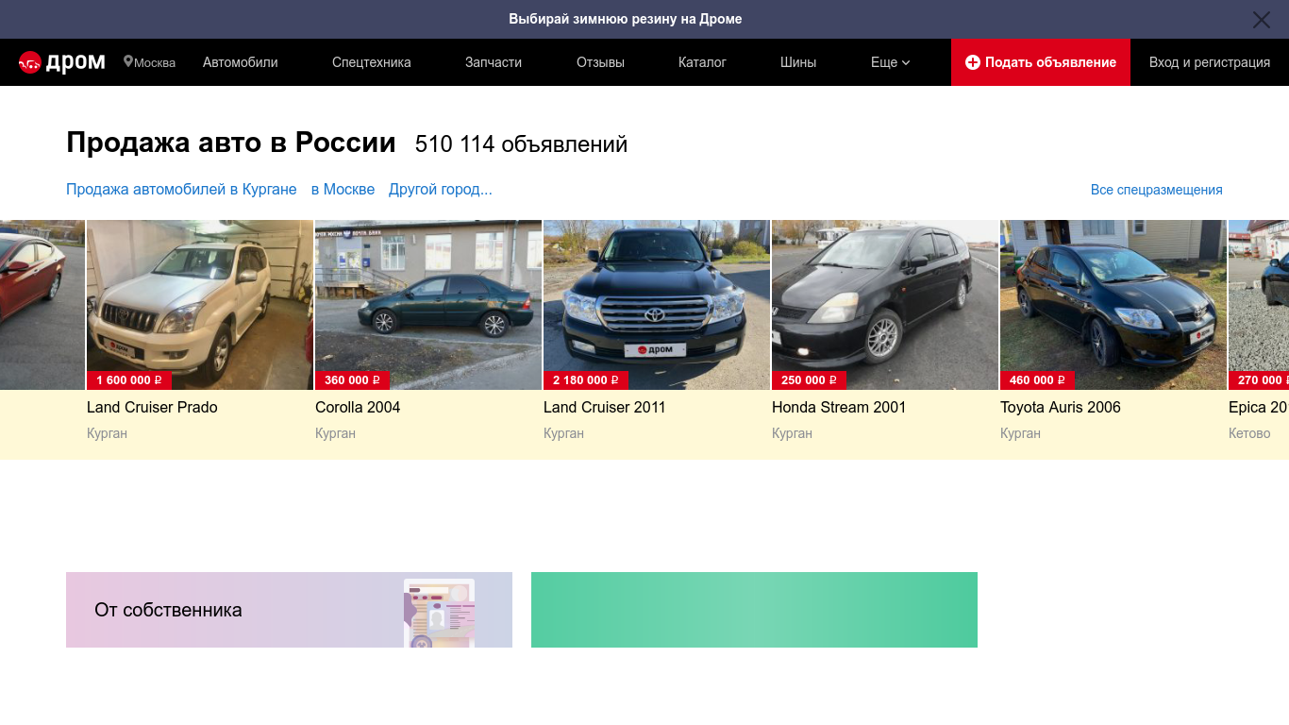Click the document illustration on От собственника

(x=439, y=614)
